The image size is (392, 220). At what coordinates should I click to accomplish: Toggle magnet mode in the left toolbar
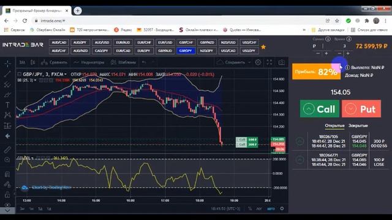tap(7, 174)
